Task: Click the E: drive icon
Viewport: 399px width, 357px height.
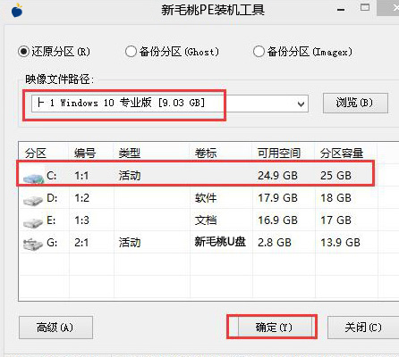Action: (33, 222)
